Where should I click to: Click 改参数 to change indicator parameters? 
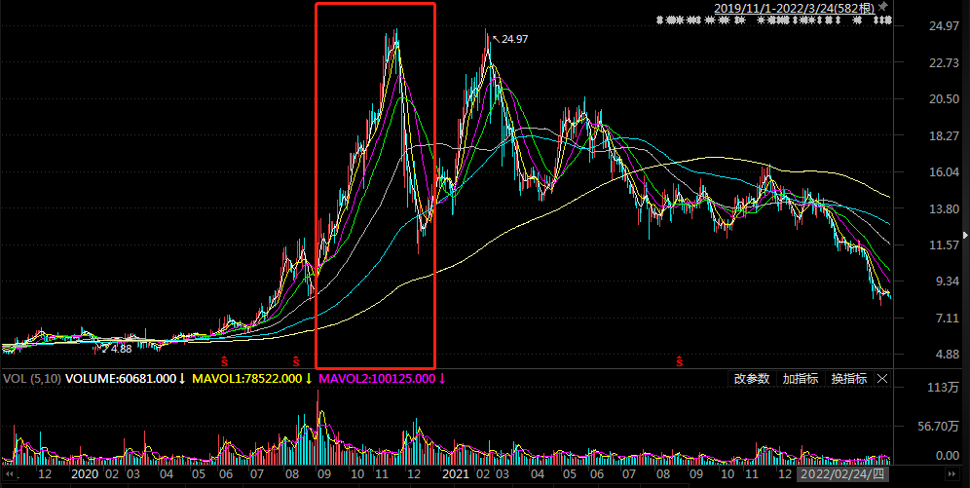pyautogui.click(x=751, y=379)
